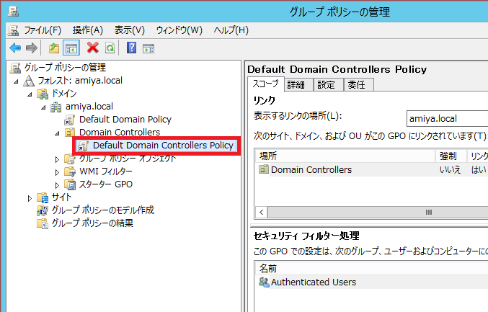Select グループ ポリシーのモデル作成 label in tree
The height and width of the screenshot is (312, 488).
[102, 210]
